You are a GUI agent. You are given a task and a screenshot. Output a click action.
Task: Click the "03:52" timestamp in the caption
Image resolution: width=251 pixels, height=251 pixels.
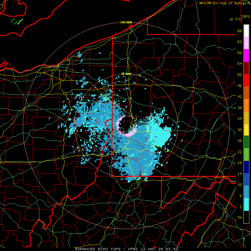pyautogui.click(x=172, y=249)
